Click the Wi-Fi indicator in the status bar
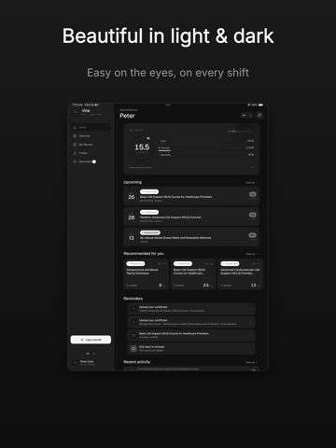 [249, 105]
